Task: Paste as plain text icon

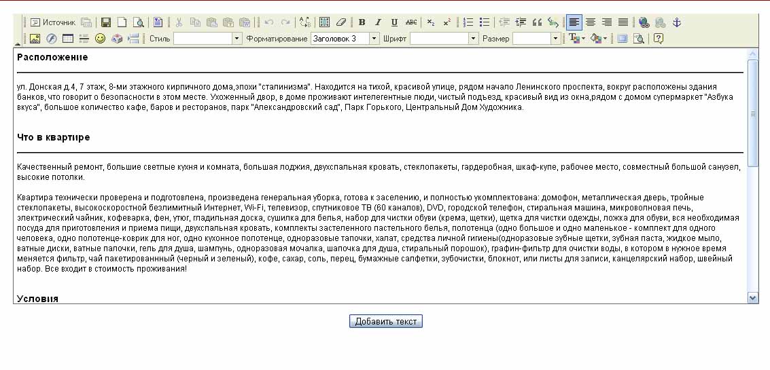Action: (228, 22)
